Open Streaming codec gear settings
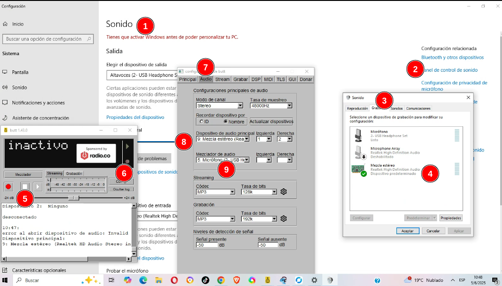502x286 pixels. 284,192
